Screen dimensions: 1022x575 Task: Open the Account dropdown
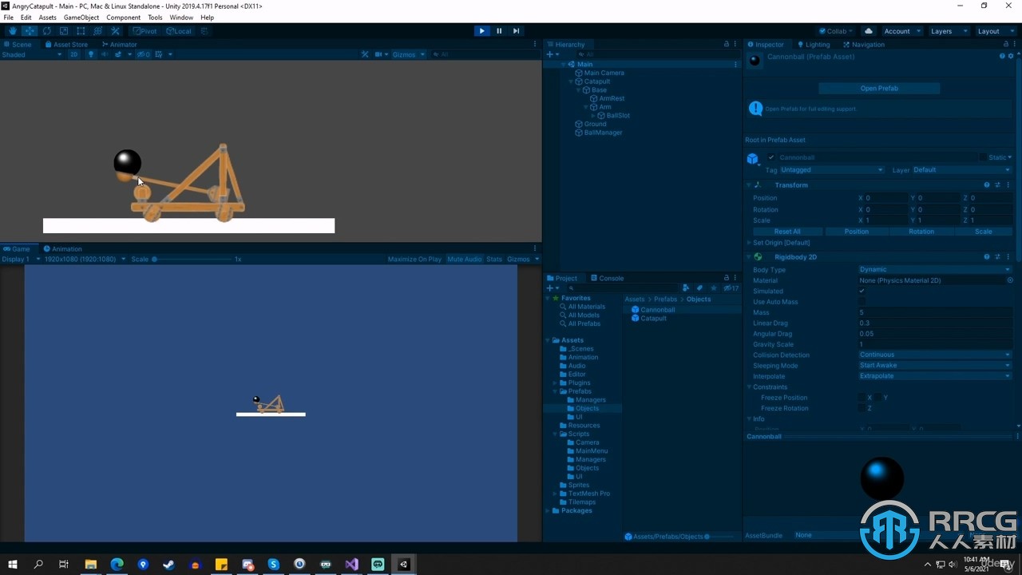pyautogui.click(x=901, y=31)
